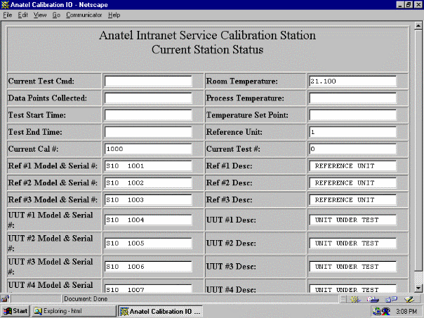Open the Go menu
This screenshot has height=318, width=424.
tap(56, 15)
